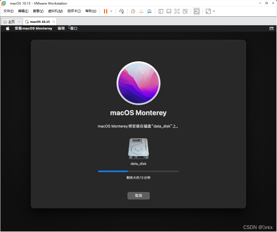
Task: Open the guest's 窗口 menu
Action: pos(74,28)
